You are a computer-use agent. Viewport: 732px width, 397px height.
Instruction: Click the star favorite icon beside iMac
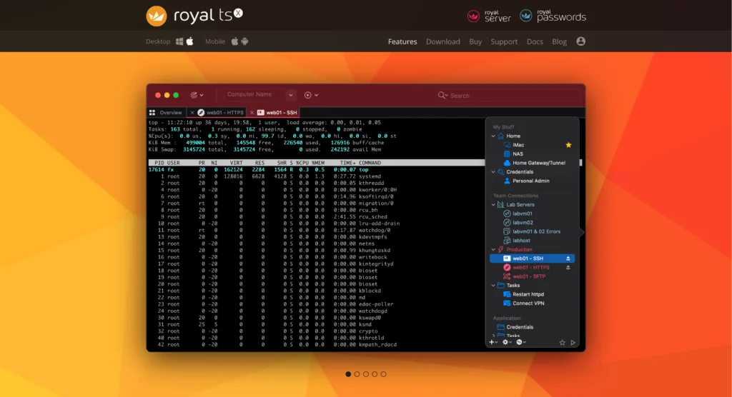tap(569, 145)
